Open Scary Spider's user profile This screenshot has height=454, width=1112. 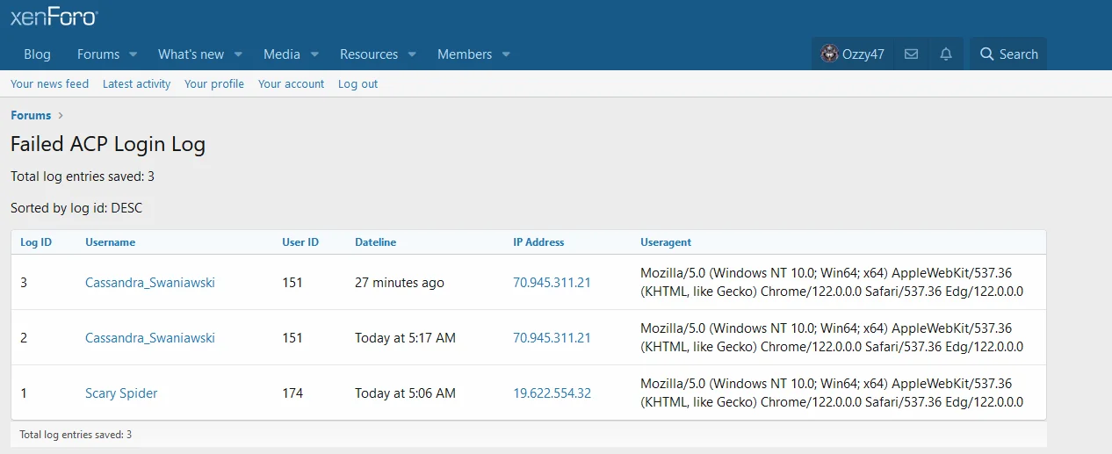pyautogui.click(x=121, y=393)
